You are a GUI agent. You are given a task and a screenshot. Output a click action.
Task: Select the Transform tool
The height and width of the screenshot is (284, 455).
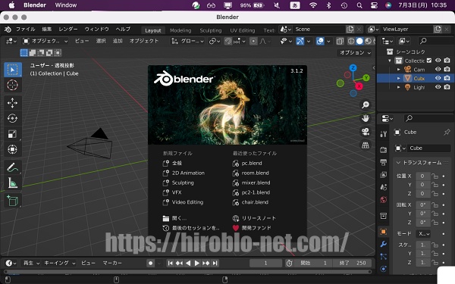[x=12, y=149]
